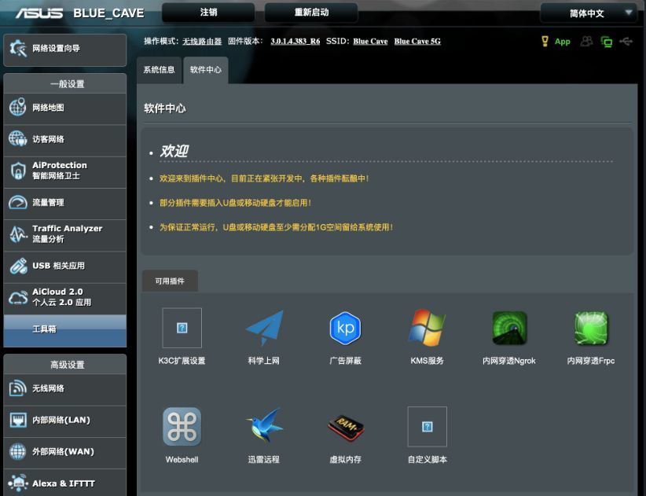Click the 广告屏蔽 plugin label
The height and width of the screenshot is (496, 646).
(345, 361)
